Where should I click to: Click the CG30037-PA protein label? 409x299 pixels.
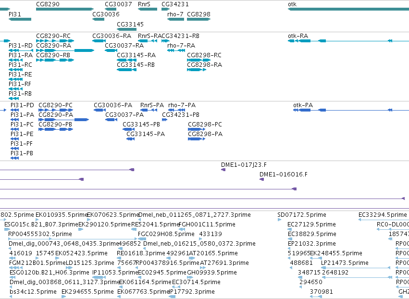(x=124, y=115)
